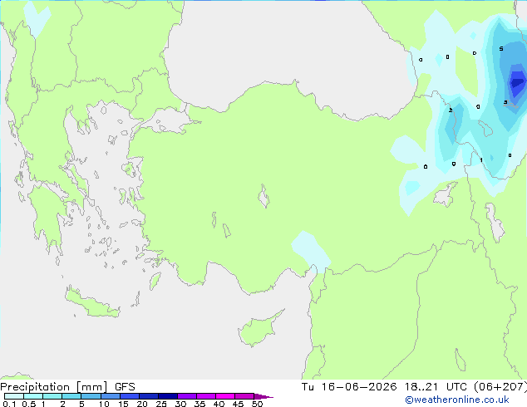Click the 5–10 mm legend swatch
Screen dimensions: 527x407
point(91,396)
